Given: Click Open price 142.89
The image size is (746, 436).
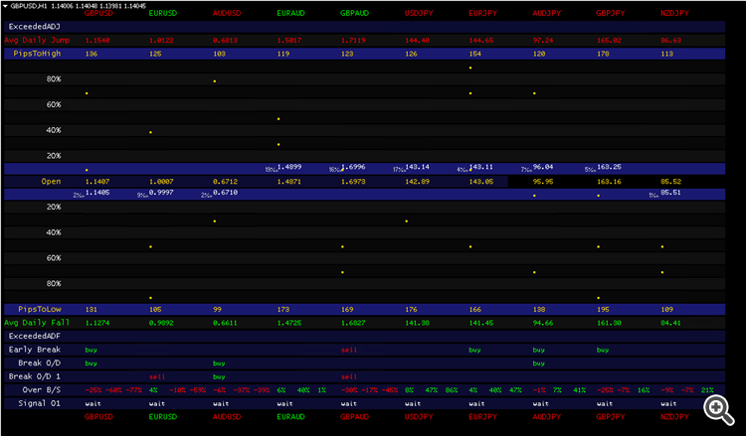Looking at the screenshot, I should pyautogui.click(x=417, y=182).
